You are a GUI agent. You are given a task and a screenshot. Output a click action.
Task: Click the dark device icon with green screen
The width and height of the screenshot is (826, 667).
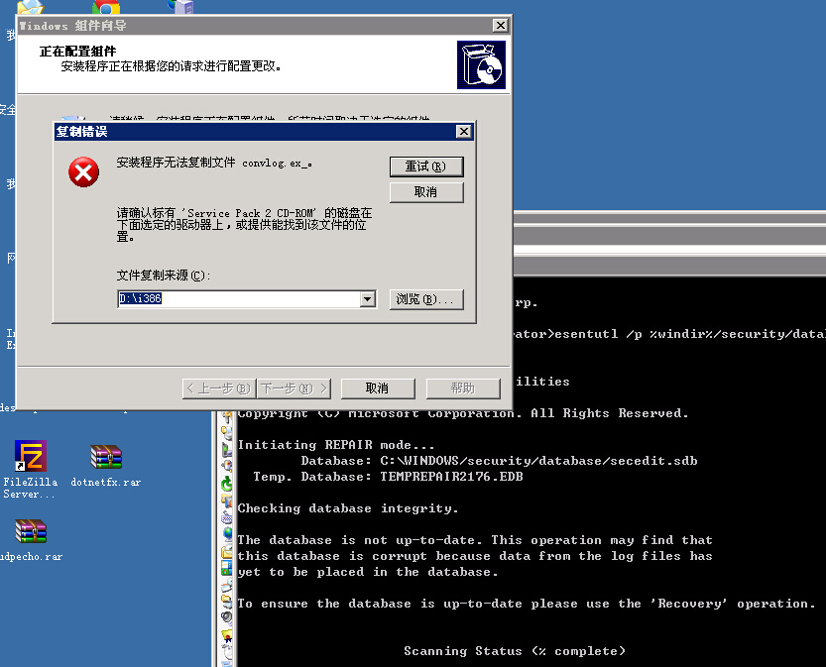[226, 450]
